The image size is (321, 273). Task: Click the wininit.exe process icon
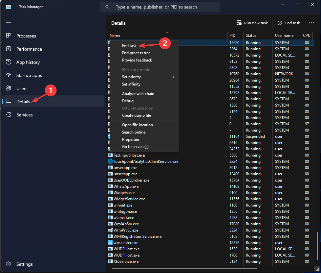coord(110,205)
